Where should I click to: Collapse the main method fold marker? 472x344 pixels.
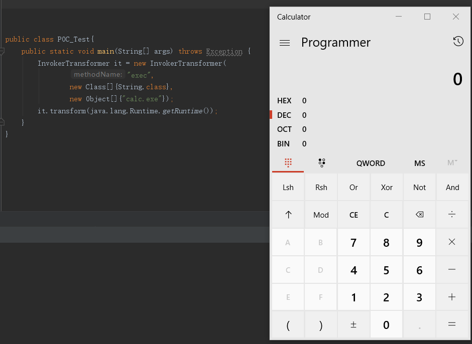pyautogui.click(x=2, y=51)
